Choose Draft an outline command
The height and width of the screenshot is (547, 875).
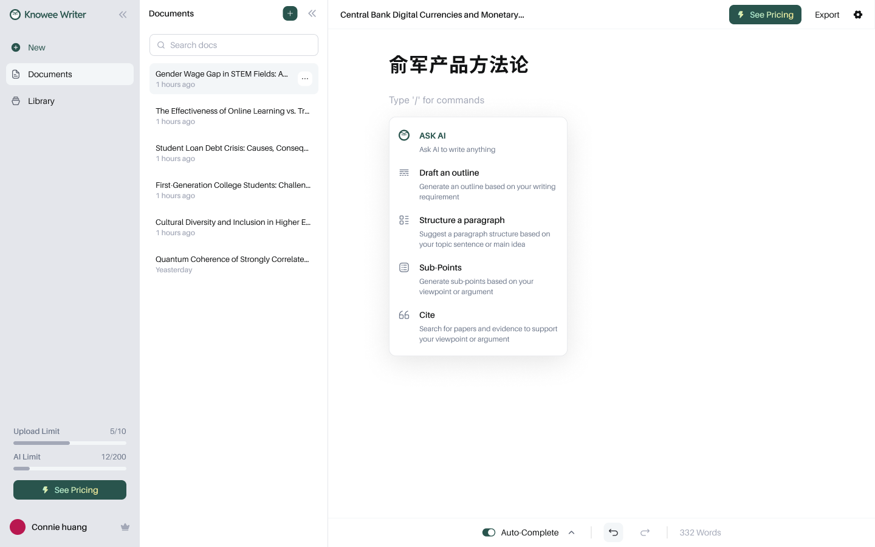click(478, 184)
